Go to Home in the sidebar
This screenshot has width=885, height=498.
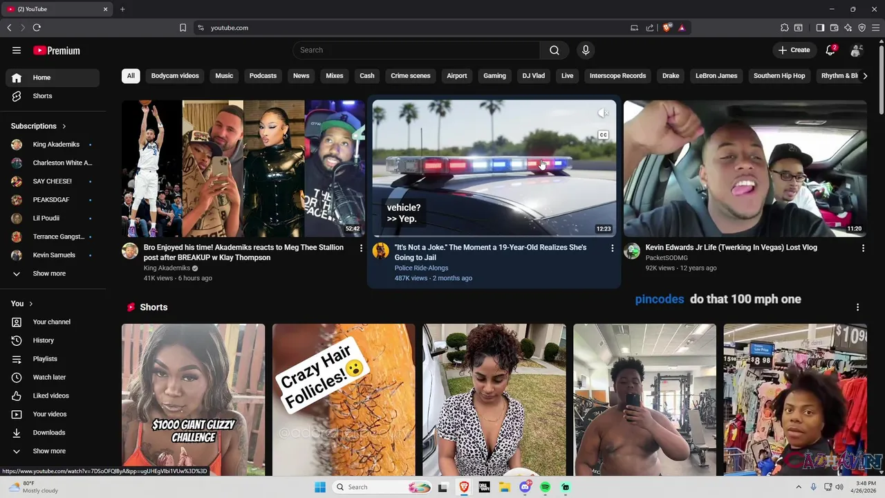click(53, 77)
